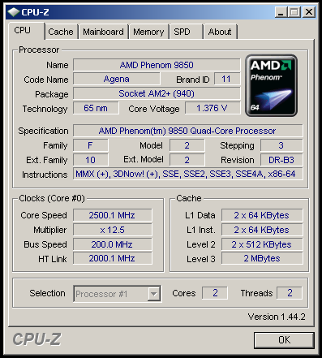Open the Cache tab

[x=61, y=32]
